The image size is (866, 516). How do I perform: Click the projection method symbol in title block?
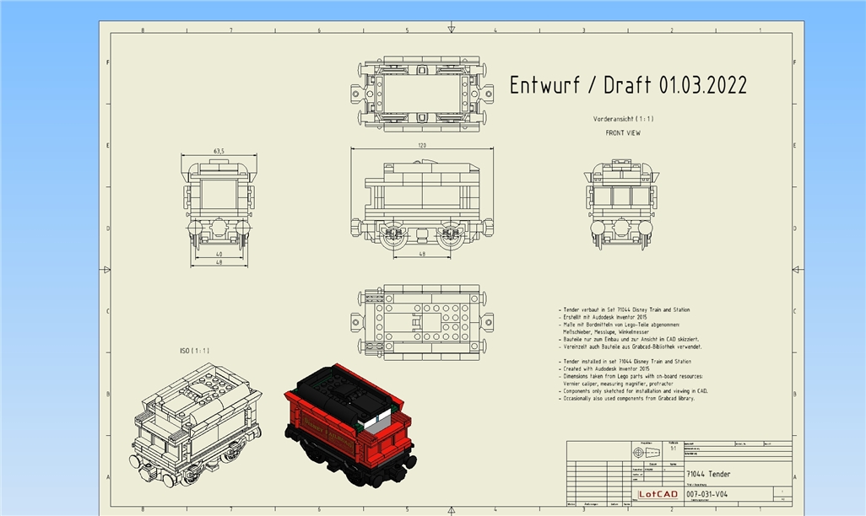(646, 453)
